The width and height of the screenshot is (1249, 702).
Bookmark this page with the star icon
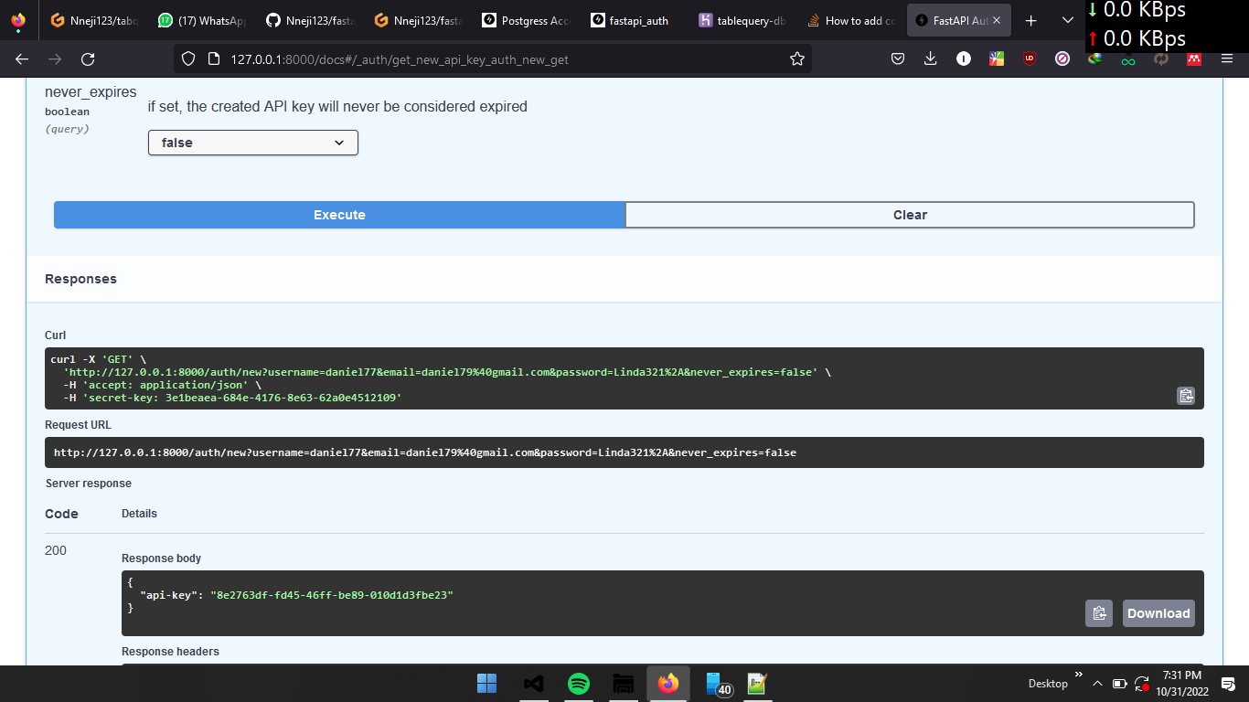(797, 58)
